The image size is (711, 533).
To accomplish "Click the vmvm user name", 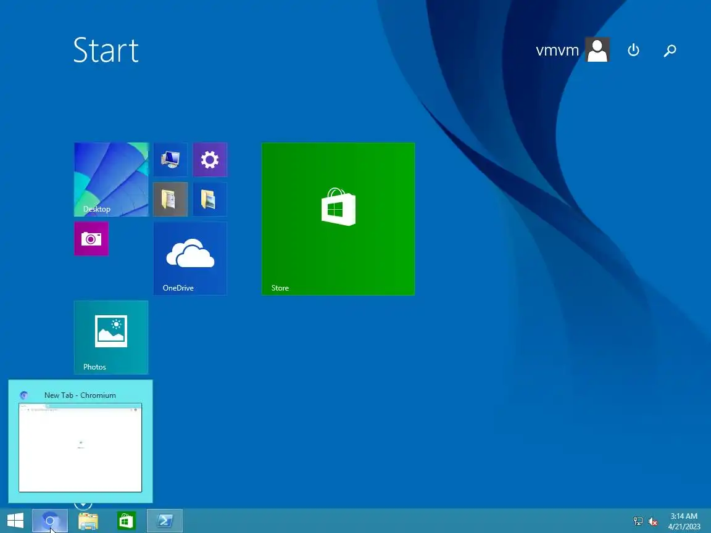I will (557, 50).
